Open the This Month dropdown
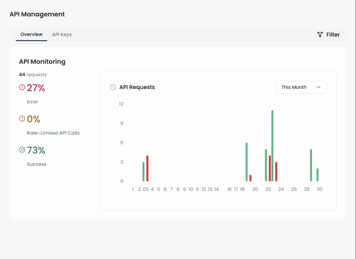Viewport: 356px width, 259px height. coord(301,87)
